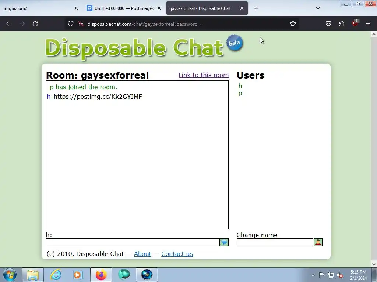
Task: Select user h in the Users list
Action: (240, 86)
